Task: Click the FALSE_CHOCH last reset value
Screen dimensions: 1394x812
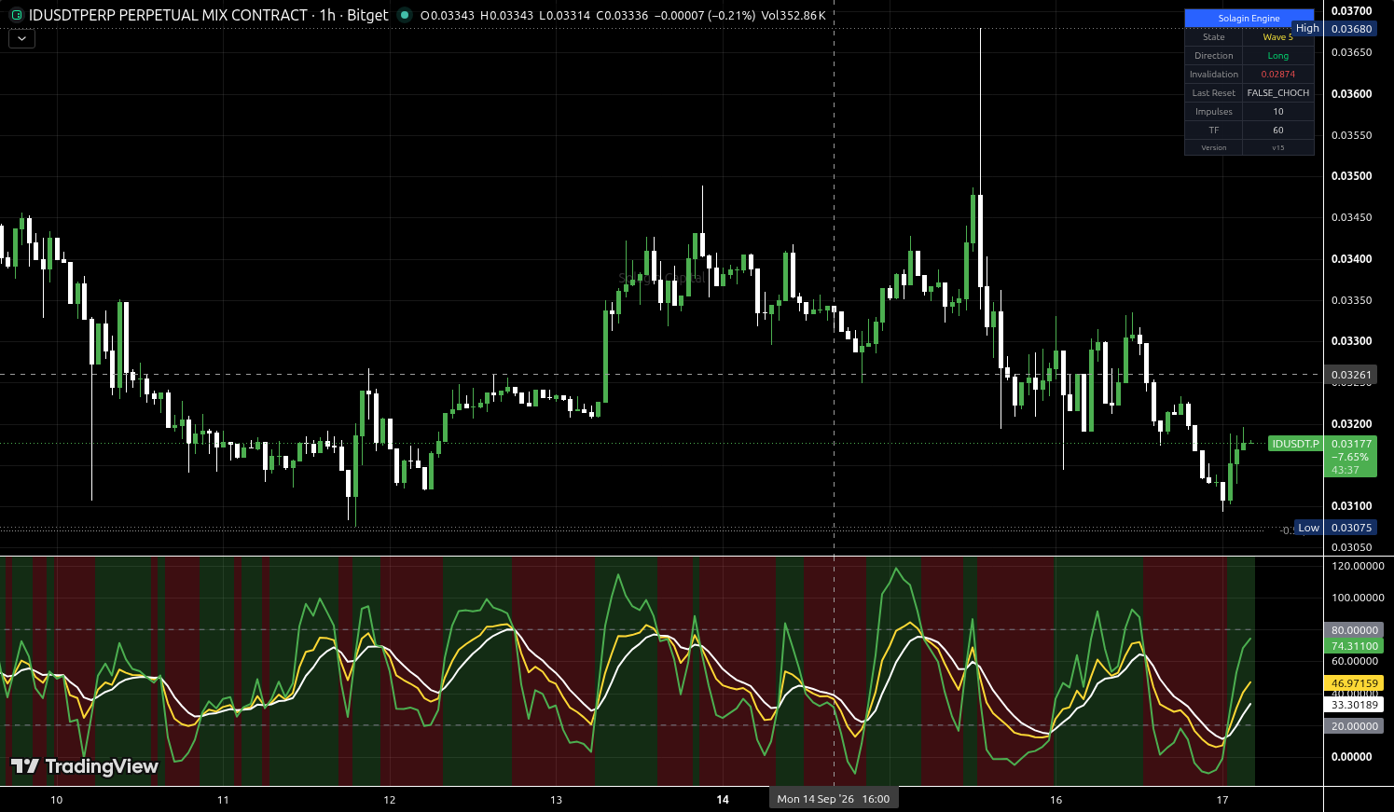Action: 1277,93
